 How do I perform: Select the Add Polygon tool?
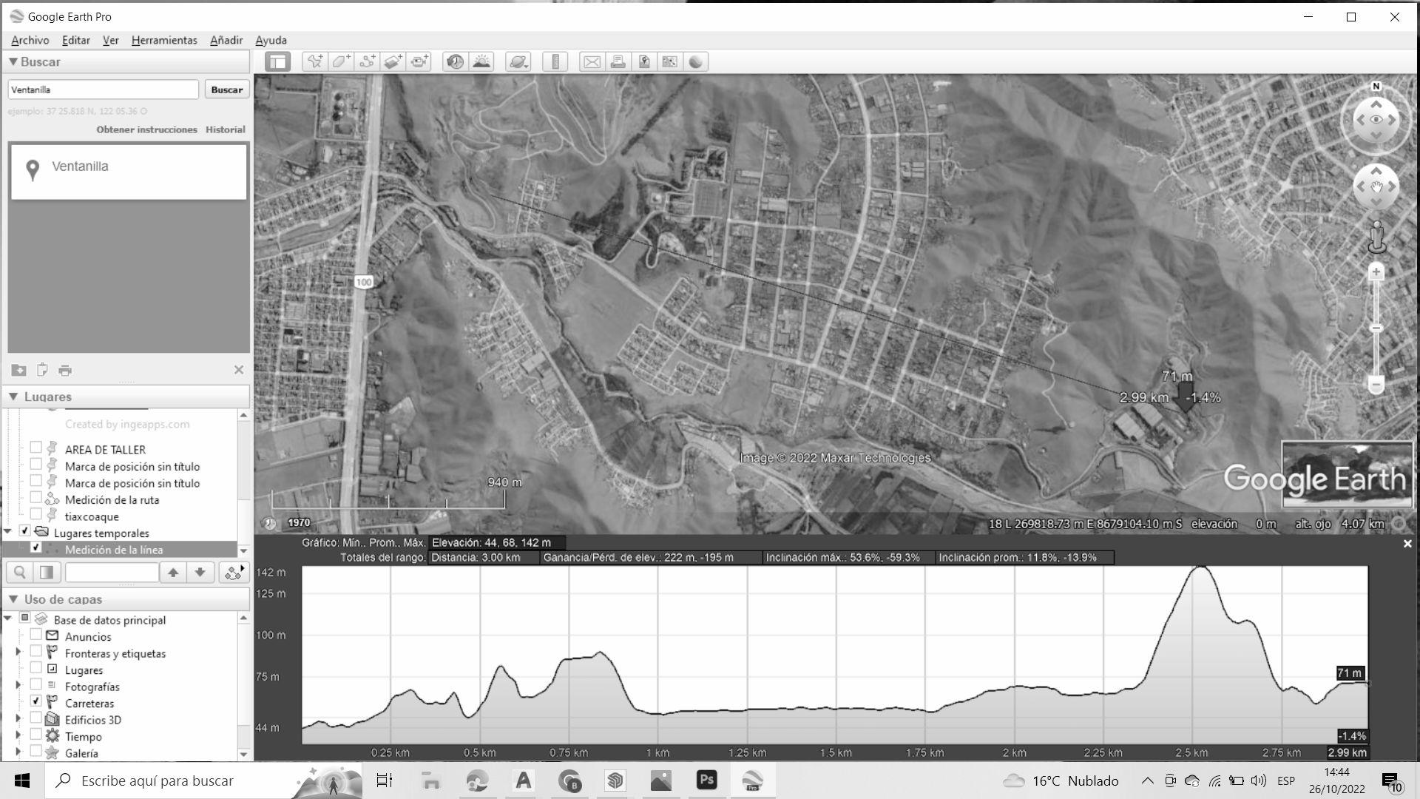point(341,61)
